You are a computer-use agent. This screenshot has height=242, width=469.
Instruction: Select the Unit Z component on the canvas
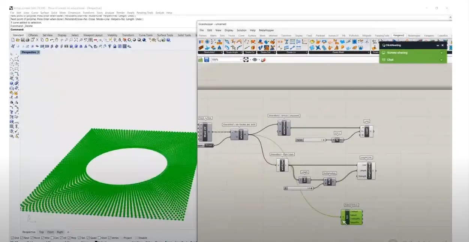337,140
